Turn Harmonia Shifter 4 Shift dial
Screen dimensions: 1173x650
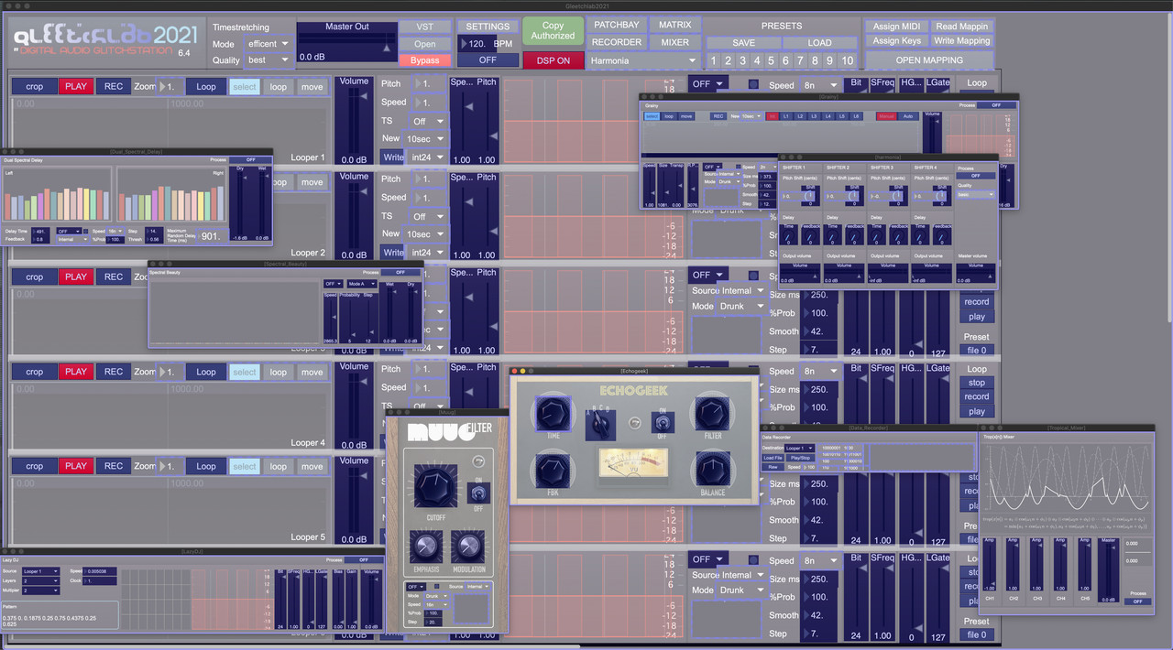(940, 196)
